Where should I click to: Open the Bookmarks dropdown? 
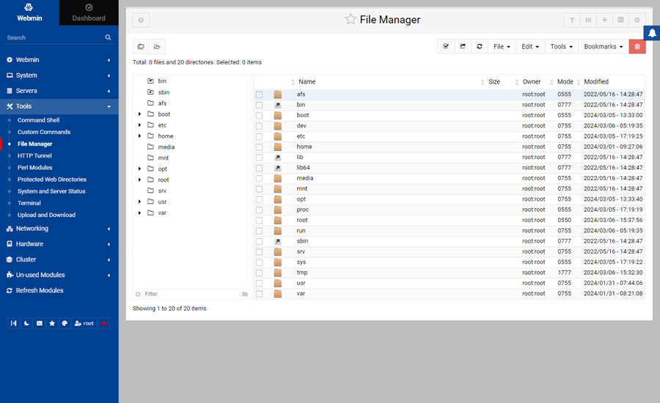603,46
